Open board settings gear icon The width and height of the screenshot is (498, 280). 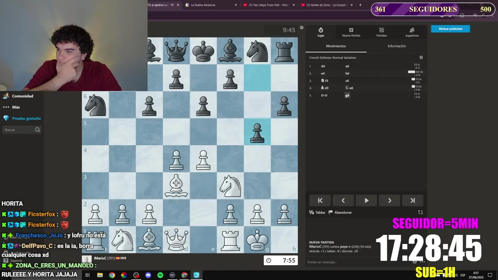click(302, 28)
